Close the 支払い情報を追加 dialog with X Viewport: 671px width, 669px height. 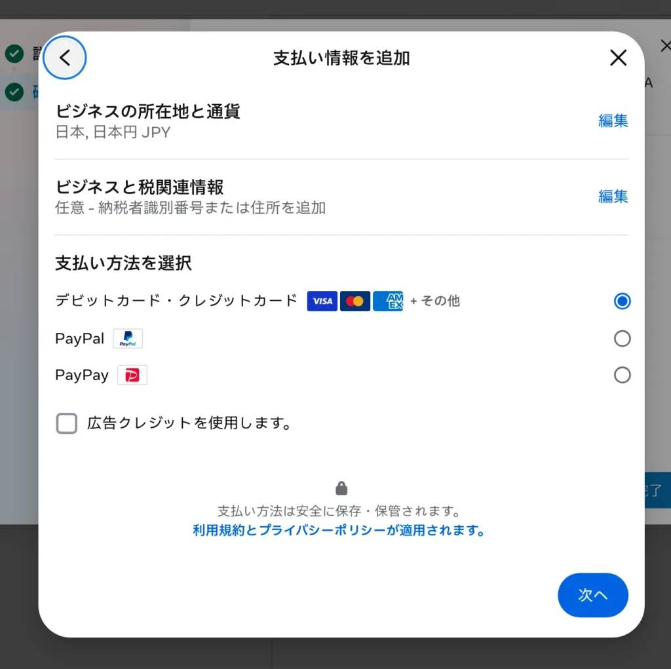point(618,58)
